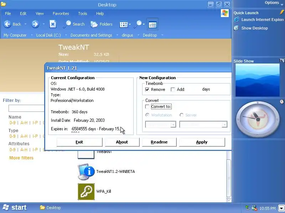Click the Desktop taskbar button
The image size is (285, 213).
[x=50, y=208]
